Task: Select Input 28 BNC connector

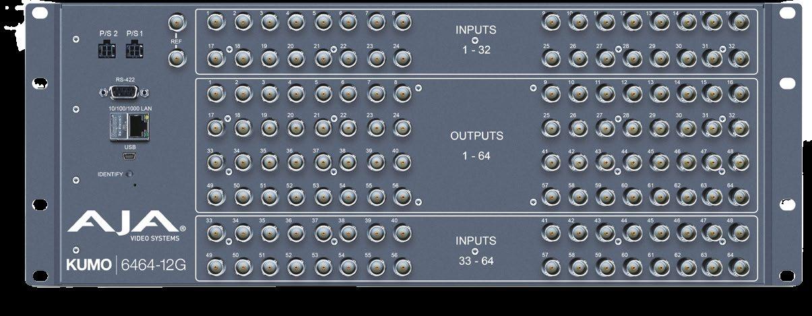Action: [x=631, y=59]
